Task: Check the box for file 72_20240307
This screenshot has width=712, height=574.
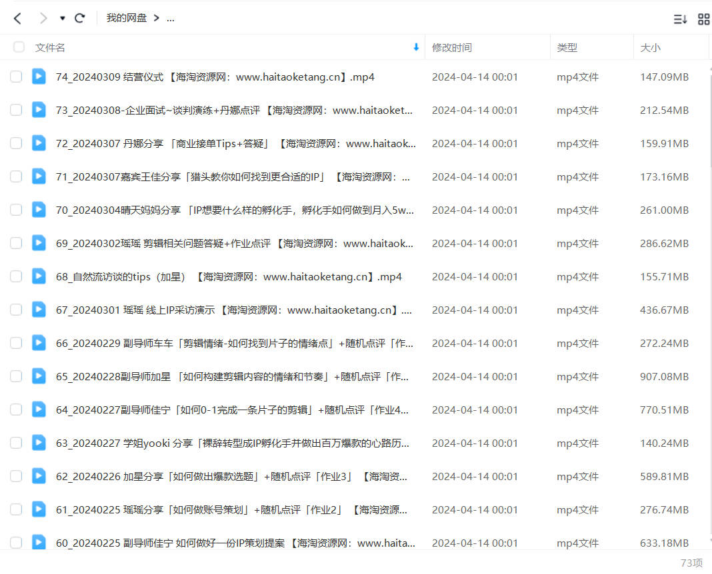Action: pos(16,143)
